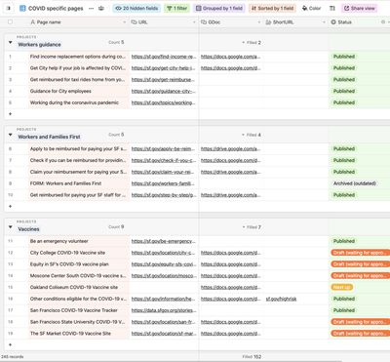Open the URL column dropdown arrow
Viewport: 390px width, 362px height.
(x=194, y=22)
